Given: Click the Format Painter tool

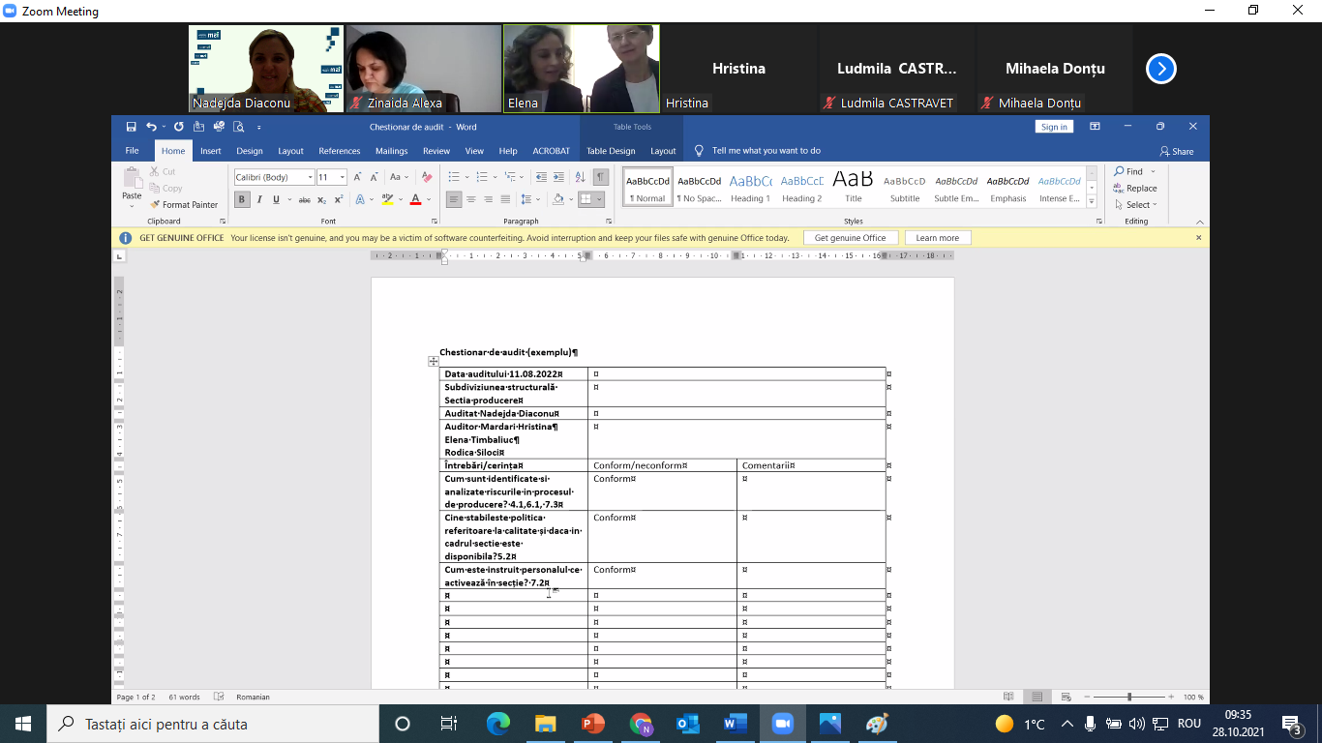Looking at the screenshot, I should coord(184,205).
